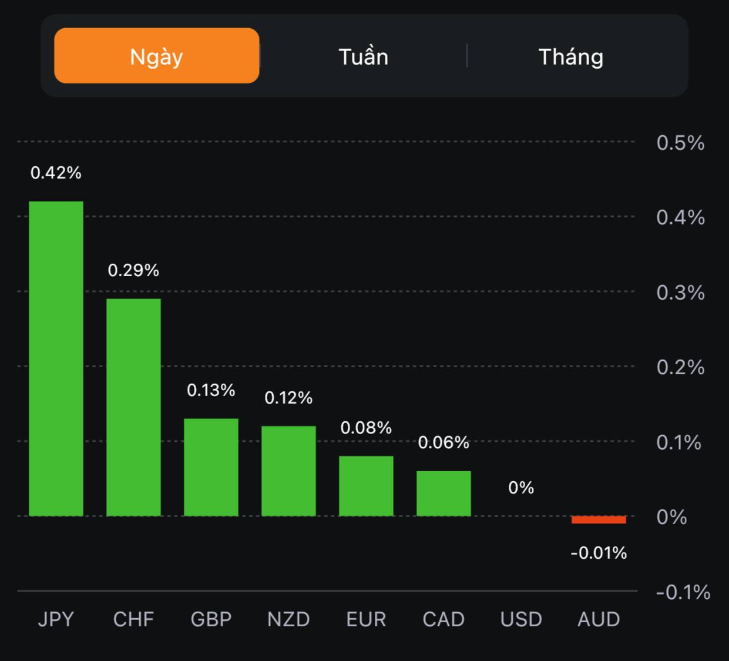Viewport: 729px width, 661px height.
Task: Click the 0.5% y-axis label
Action: (x=680, y=143)
